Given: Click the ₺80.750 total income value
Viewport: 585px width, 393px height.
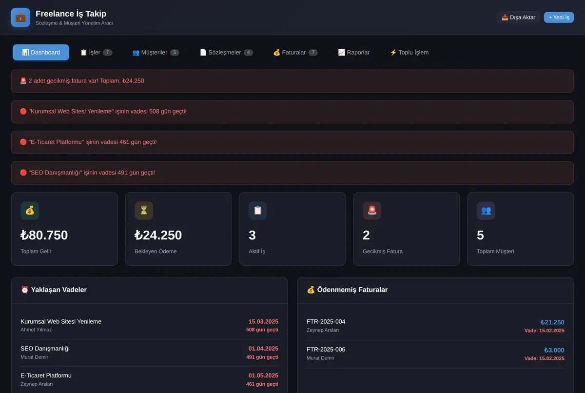Looking at the screenshot, I should [44, 235].
